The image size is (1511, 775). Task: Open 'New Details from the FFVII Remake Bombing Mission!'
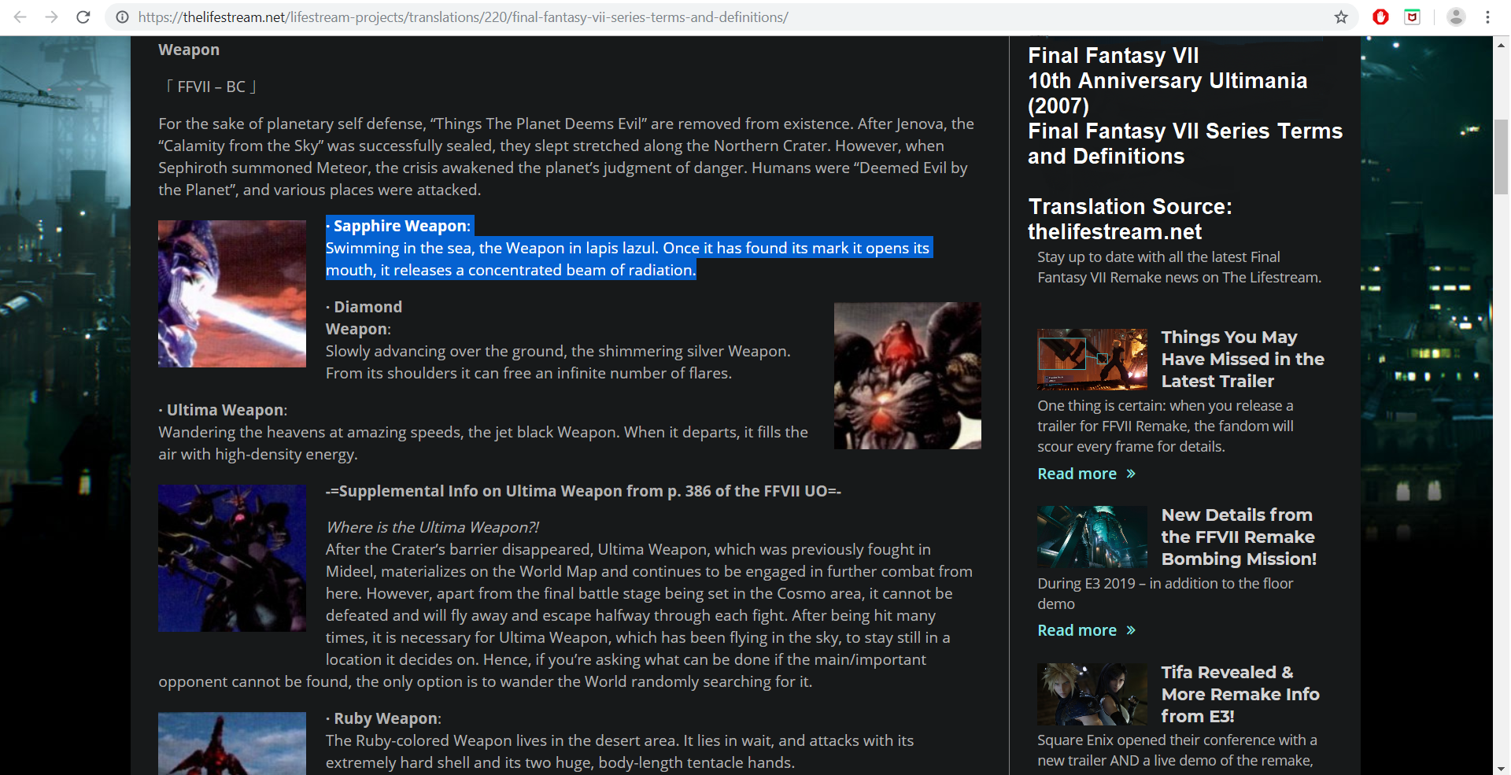pos(1239,537)
